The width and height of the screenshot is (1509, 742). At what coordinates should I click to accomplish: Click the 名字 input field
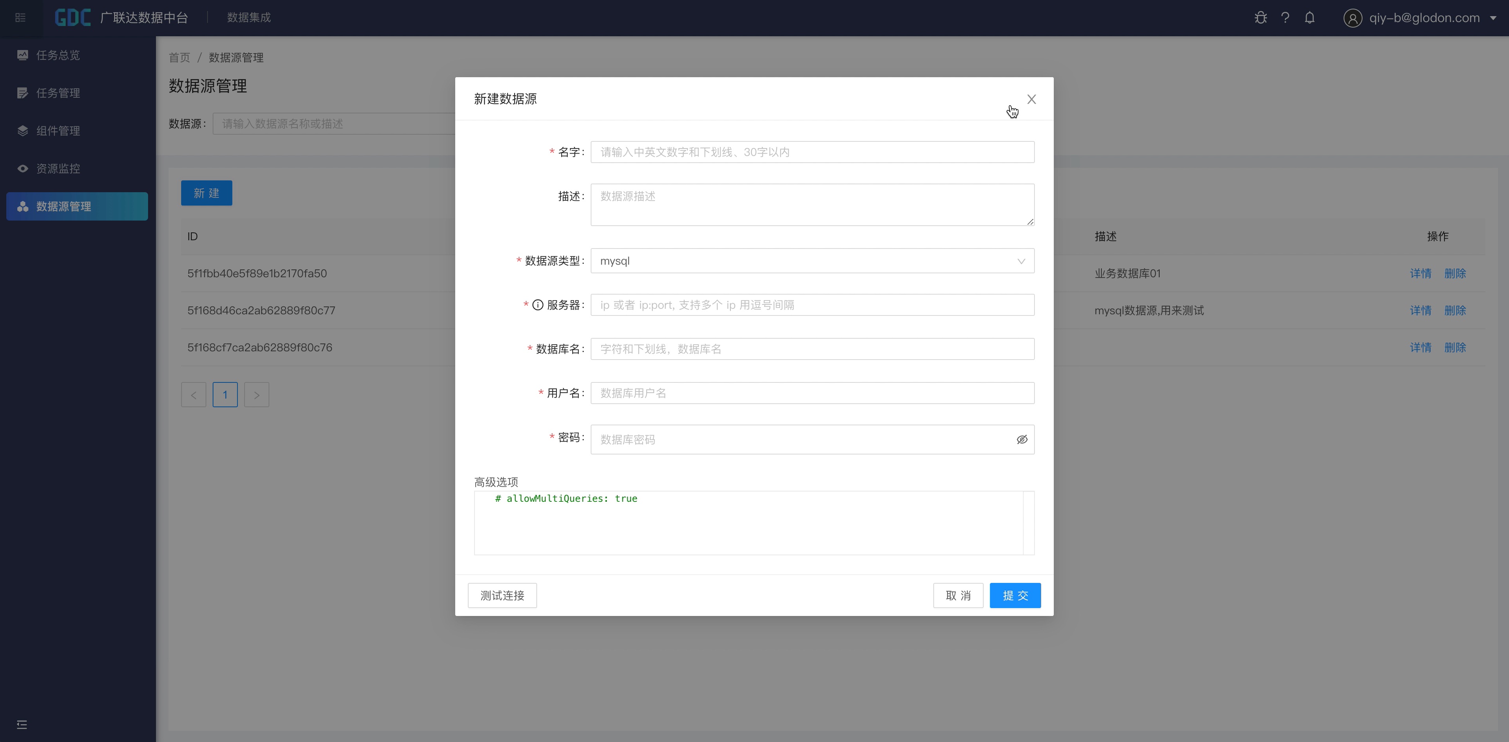tap(812, 152)
